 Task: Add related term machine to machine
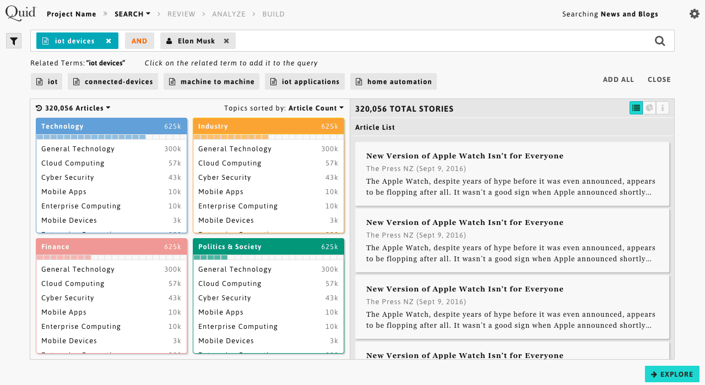(211, 81)
